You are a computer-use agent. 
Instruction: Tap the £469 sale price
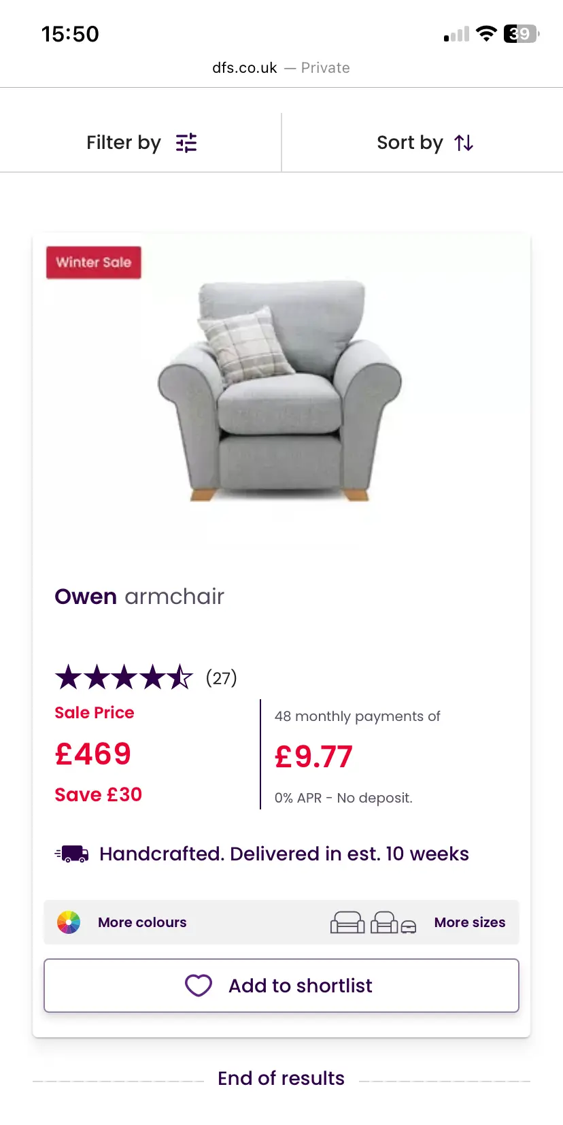pos(93,754)
